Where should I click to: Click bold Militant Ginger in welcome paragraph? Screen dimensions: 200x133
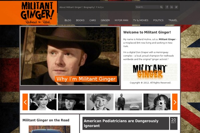pyautogui.click(x=167, y=39)
